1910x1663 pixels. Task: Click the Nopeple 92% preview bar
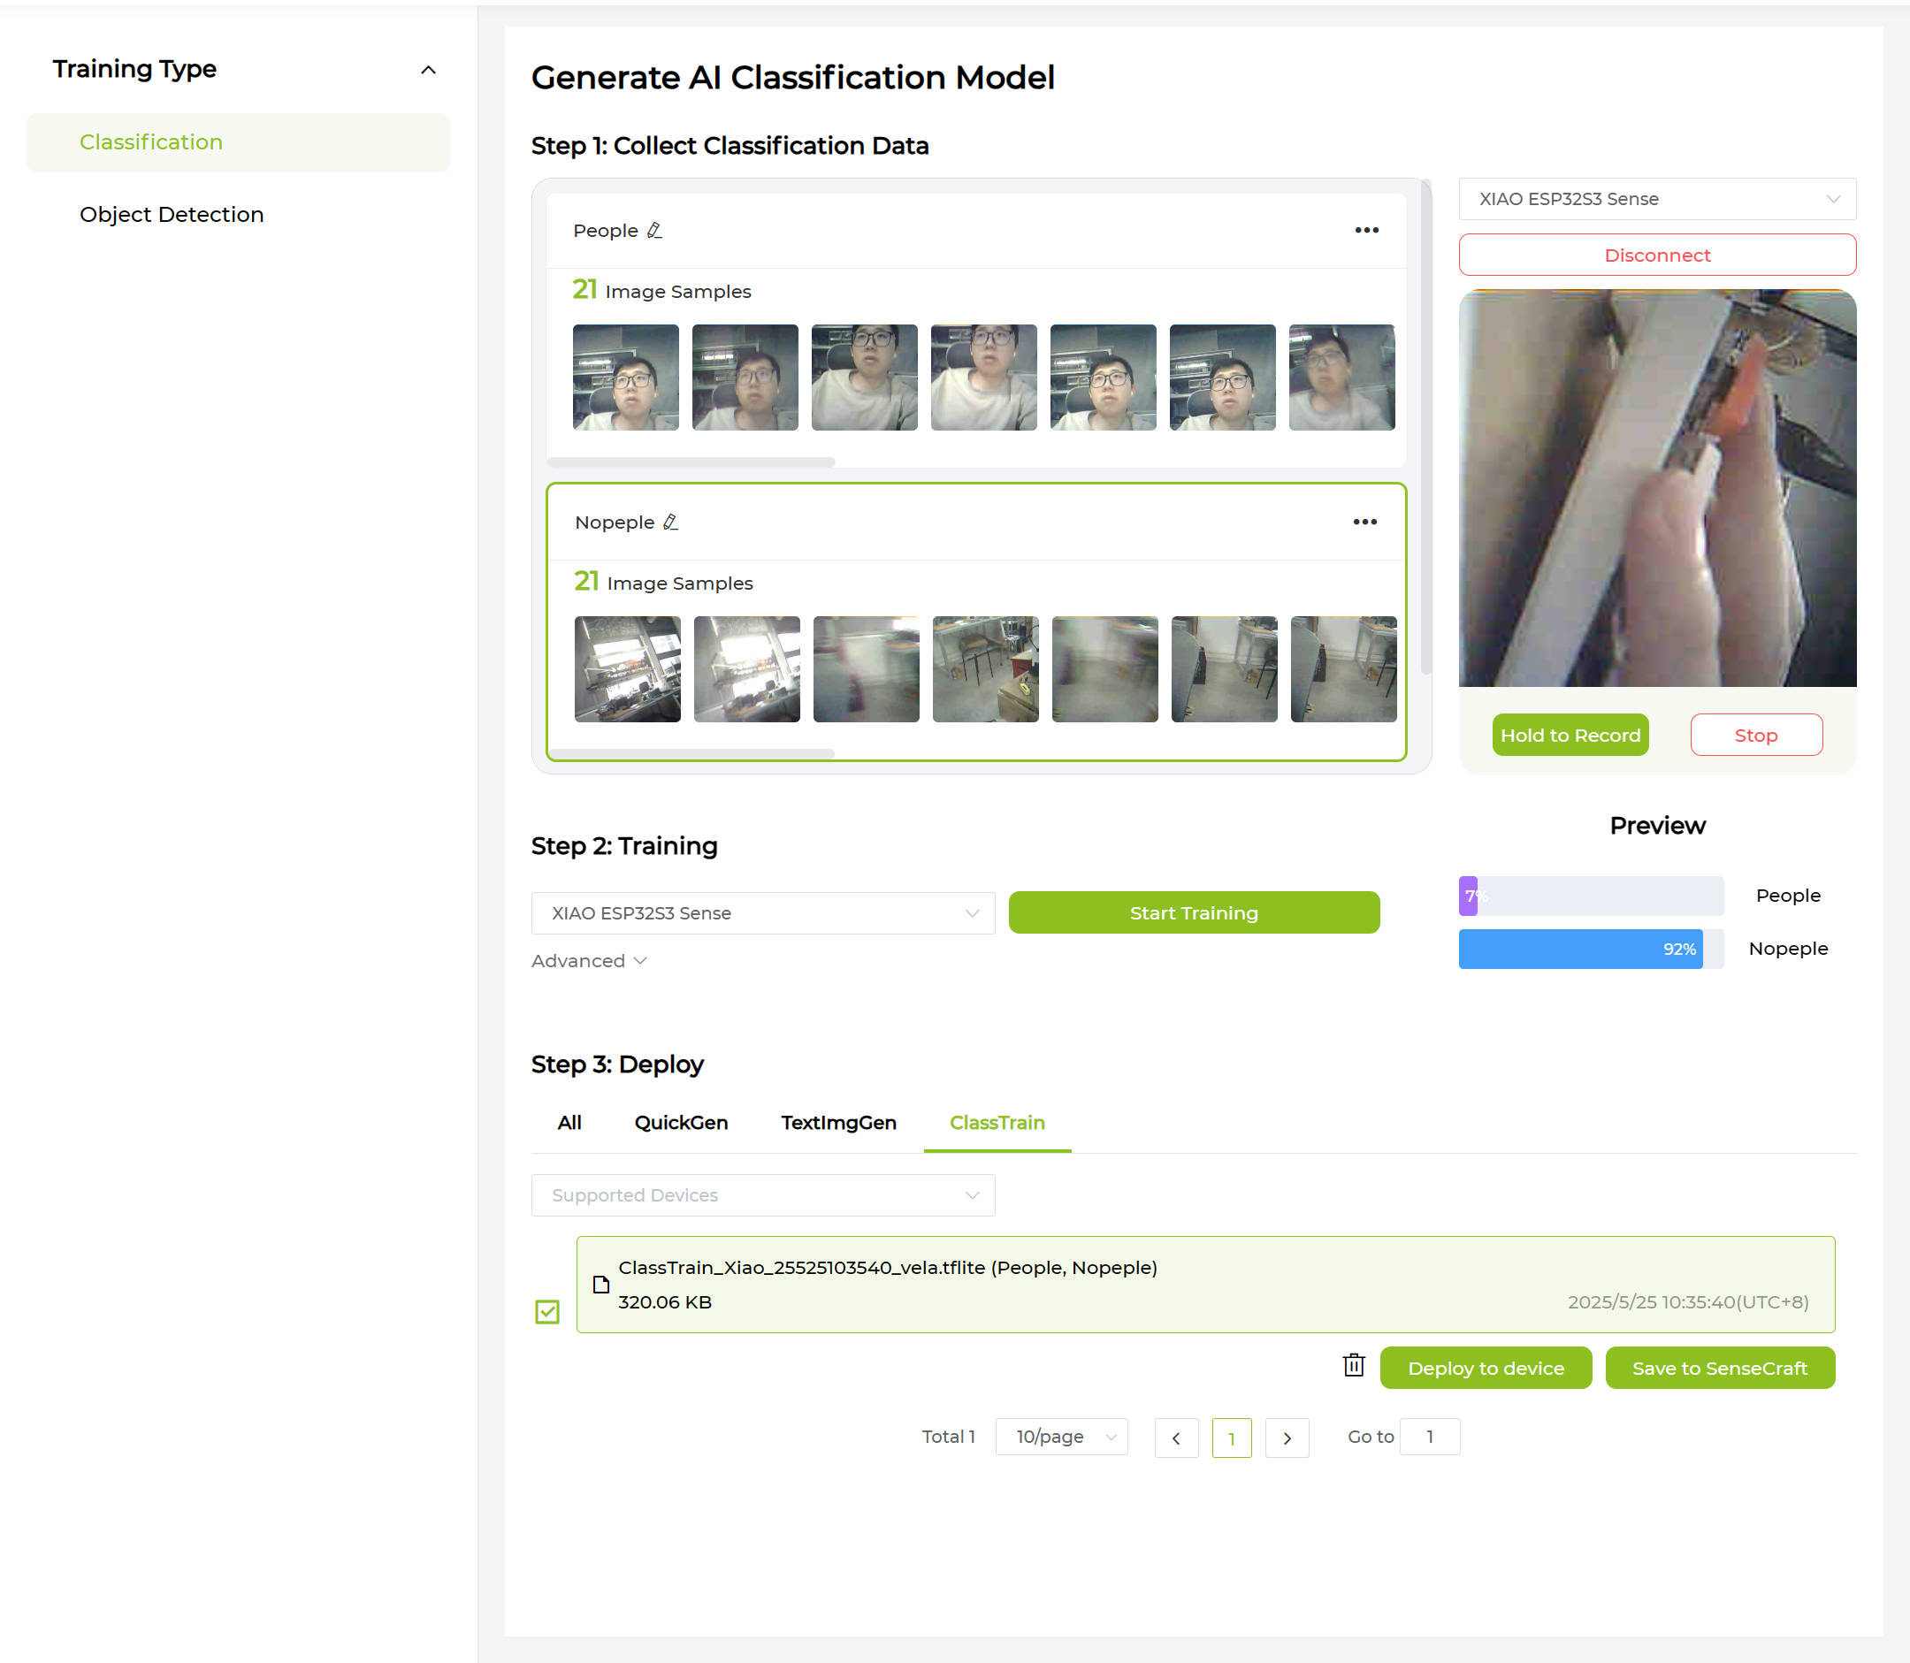click(1591, 949)
